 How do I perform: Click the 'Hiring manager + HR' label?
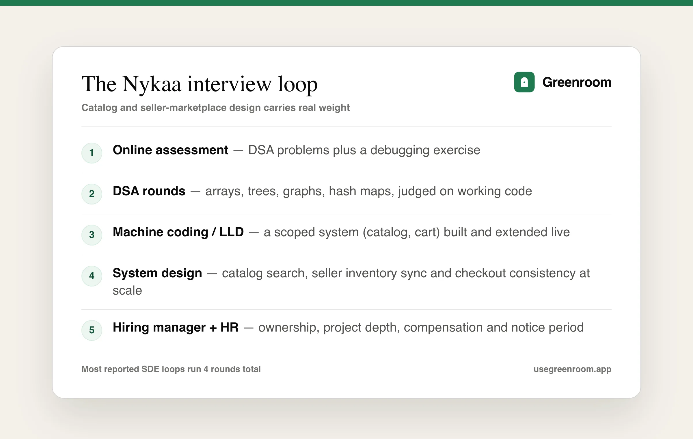tap(176, 328)
